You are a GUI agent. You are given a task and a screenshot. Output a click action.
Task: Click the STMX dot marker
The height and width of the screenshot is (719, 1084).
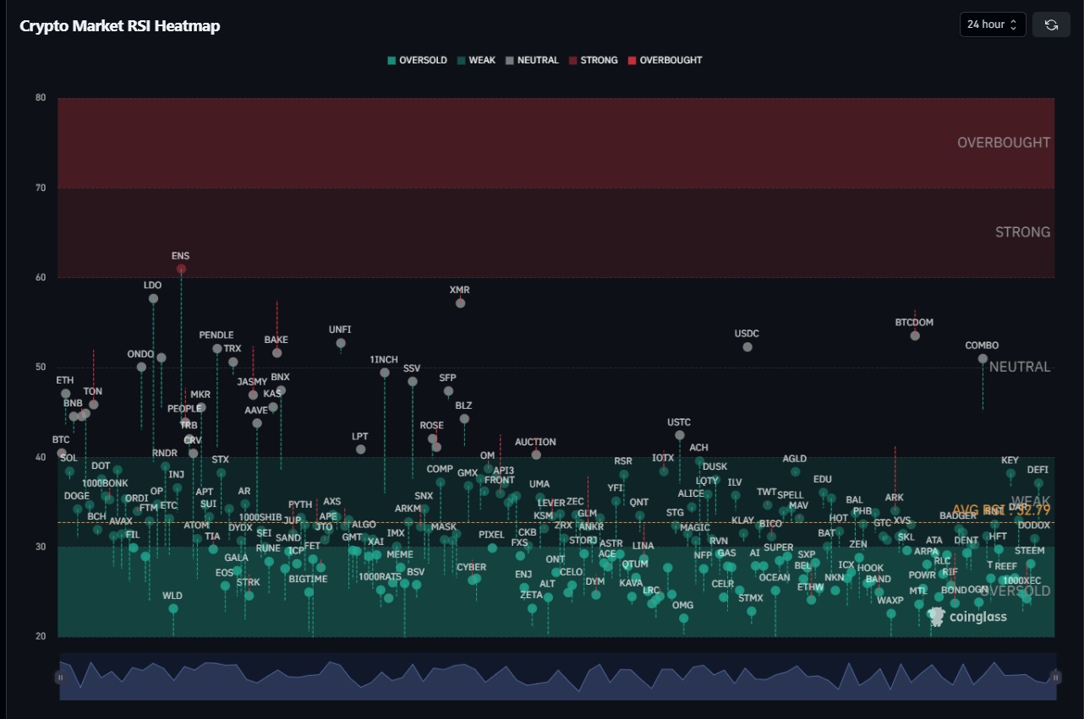coord(751,611)
